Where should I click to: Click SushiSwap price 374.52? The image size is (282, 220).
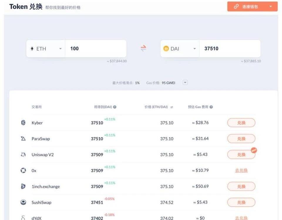tap(167, 202)
